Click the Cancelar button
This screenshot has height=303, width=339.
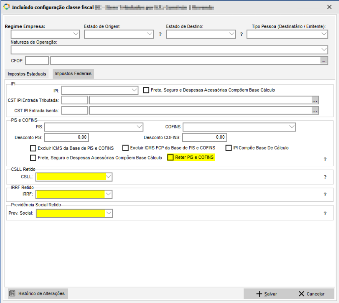click(x=312, y=294)
